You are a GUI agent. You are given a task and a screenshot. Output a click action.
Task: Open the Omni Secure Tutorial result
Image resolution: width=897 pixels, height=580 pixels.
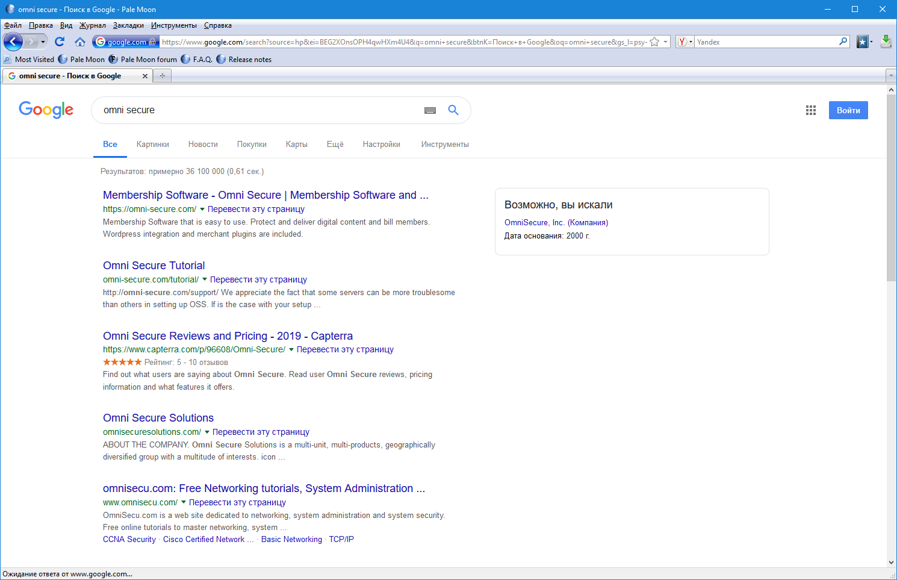point(154,266)
